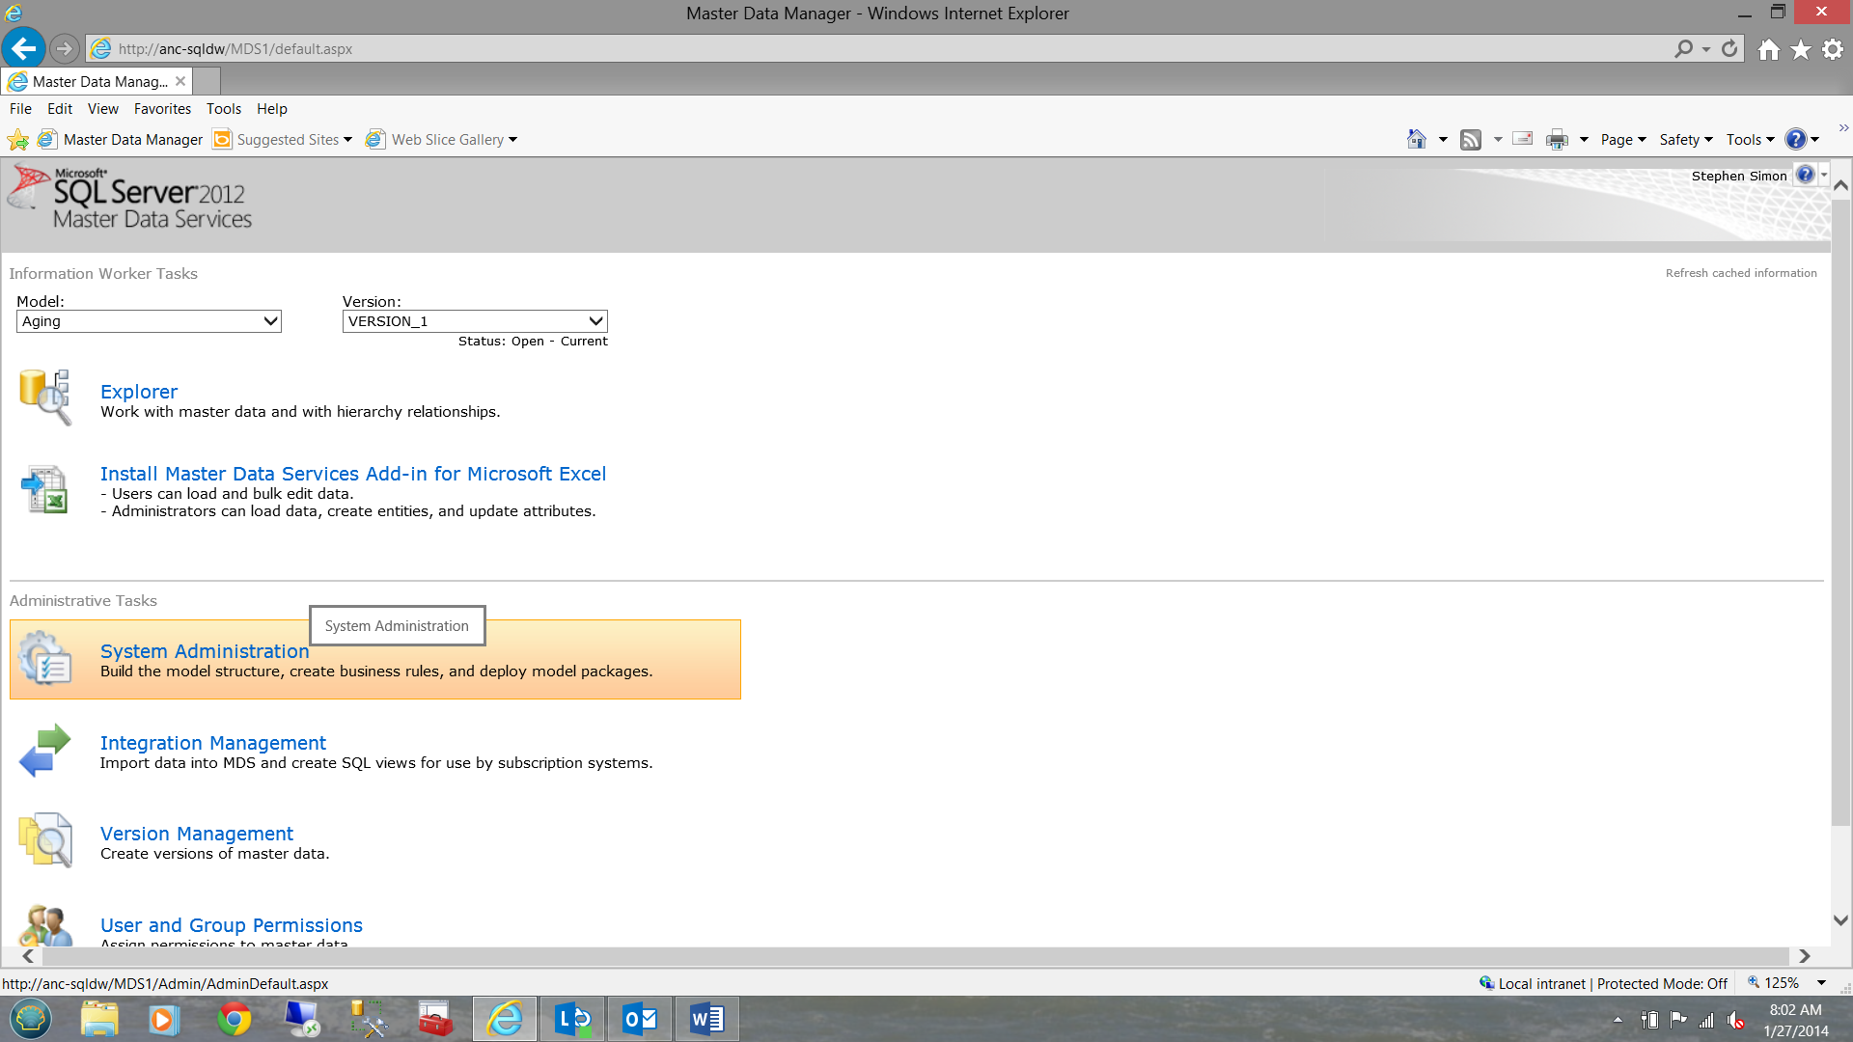Viewport: 1853px width, 1042px height.
Task: Click the Integration Management arrows icon
Action: [44, 751]
